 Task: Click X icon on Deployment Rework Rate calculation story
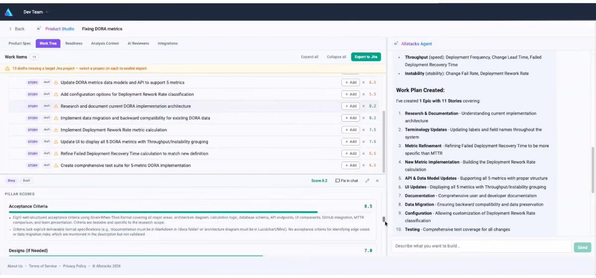(364, 130)
